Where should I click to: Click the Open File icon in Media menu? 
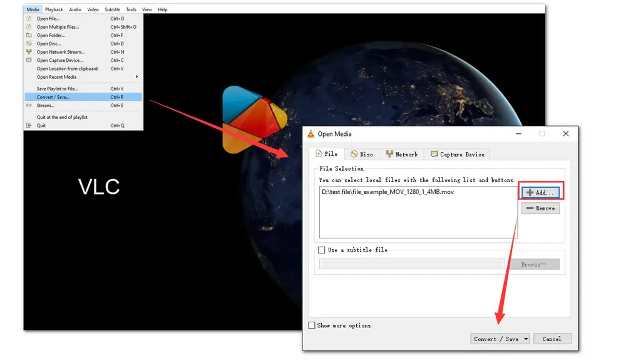click(x=29, y=18)
